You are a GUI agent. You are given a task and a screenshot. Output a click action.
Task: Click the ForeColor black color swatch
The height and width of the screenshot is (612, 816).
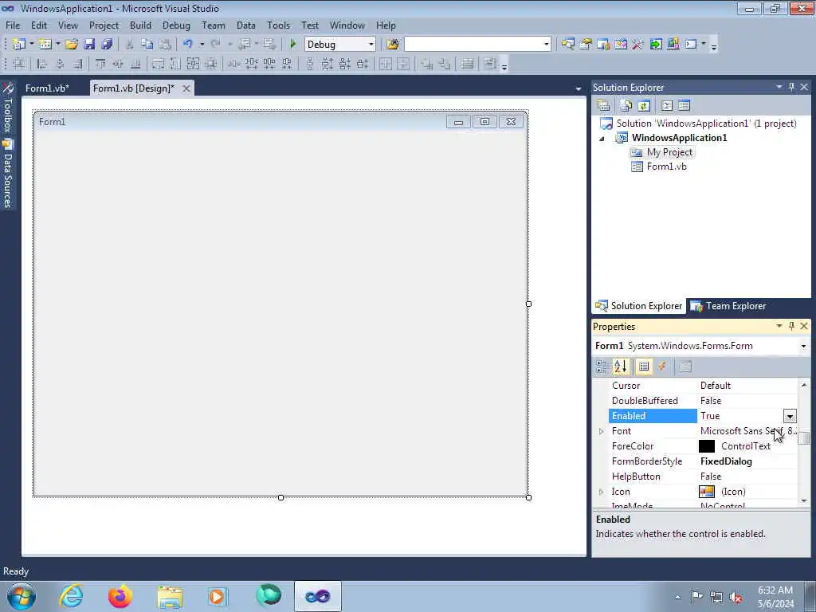(x=707, y=446)
